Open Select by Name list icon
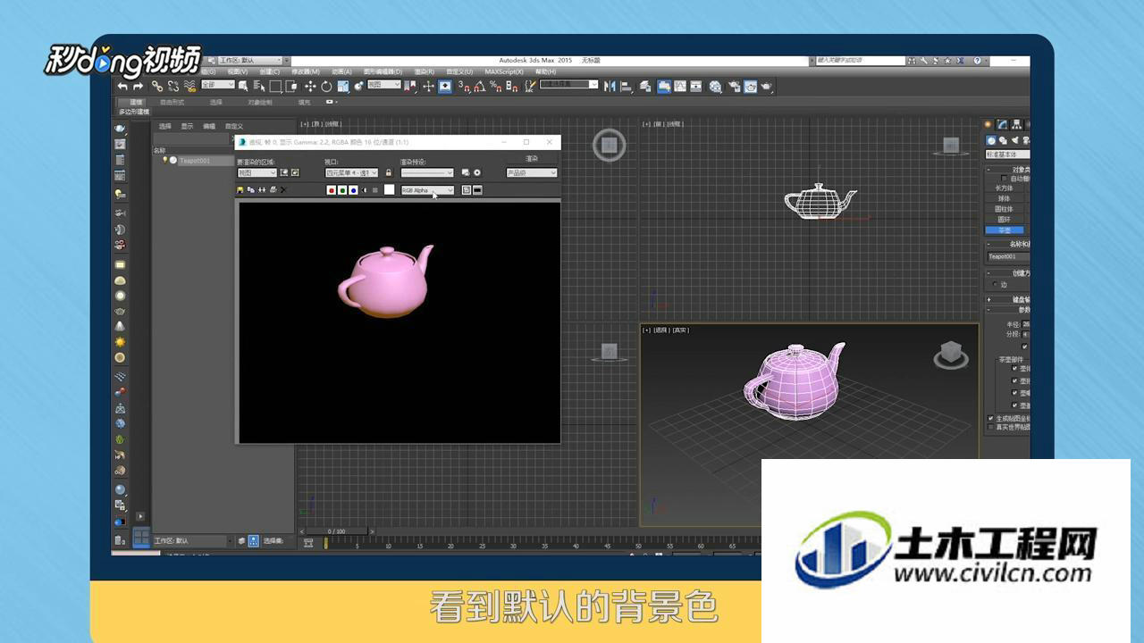 click(x=259, y=86)
